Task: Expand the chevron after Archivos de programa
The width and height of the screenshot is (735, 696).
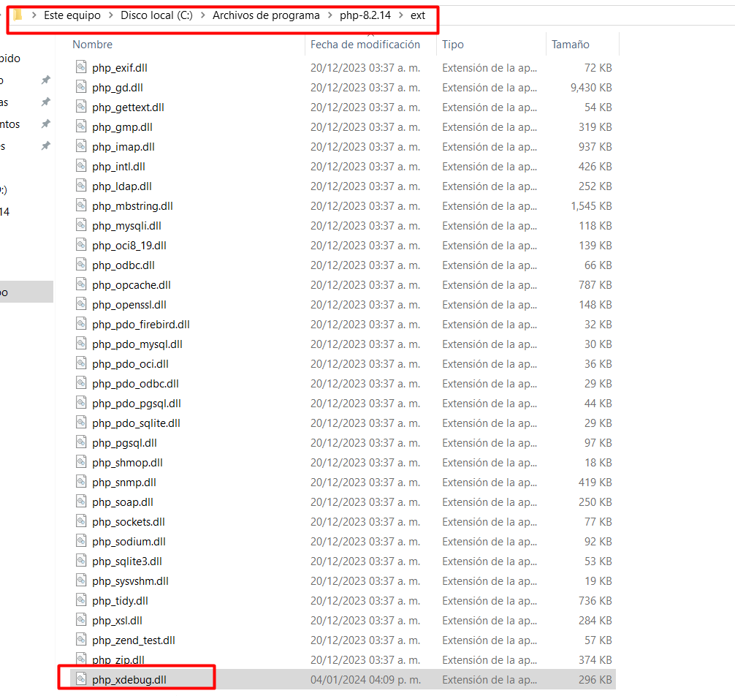Action: (x=330, y=15)
